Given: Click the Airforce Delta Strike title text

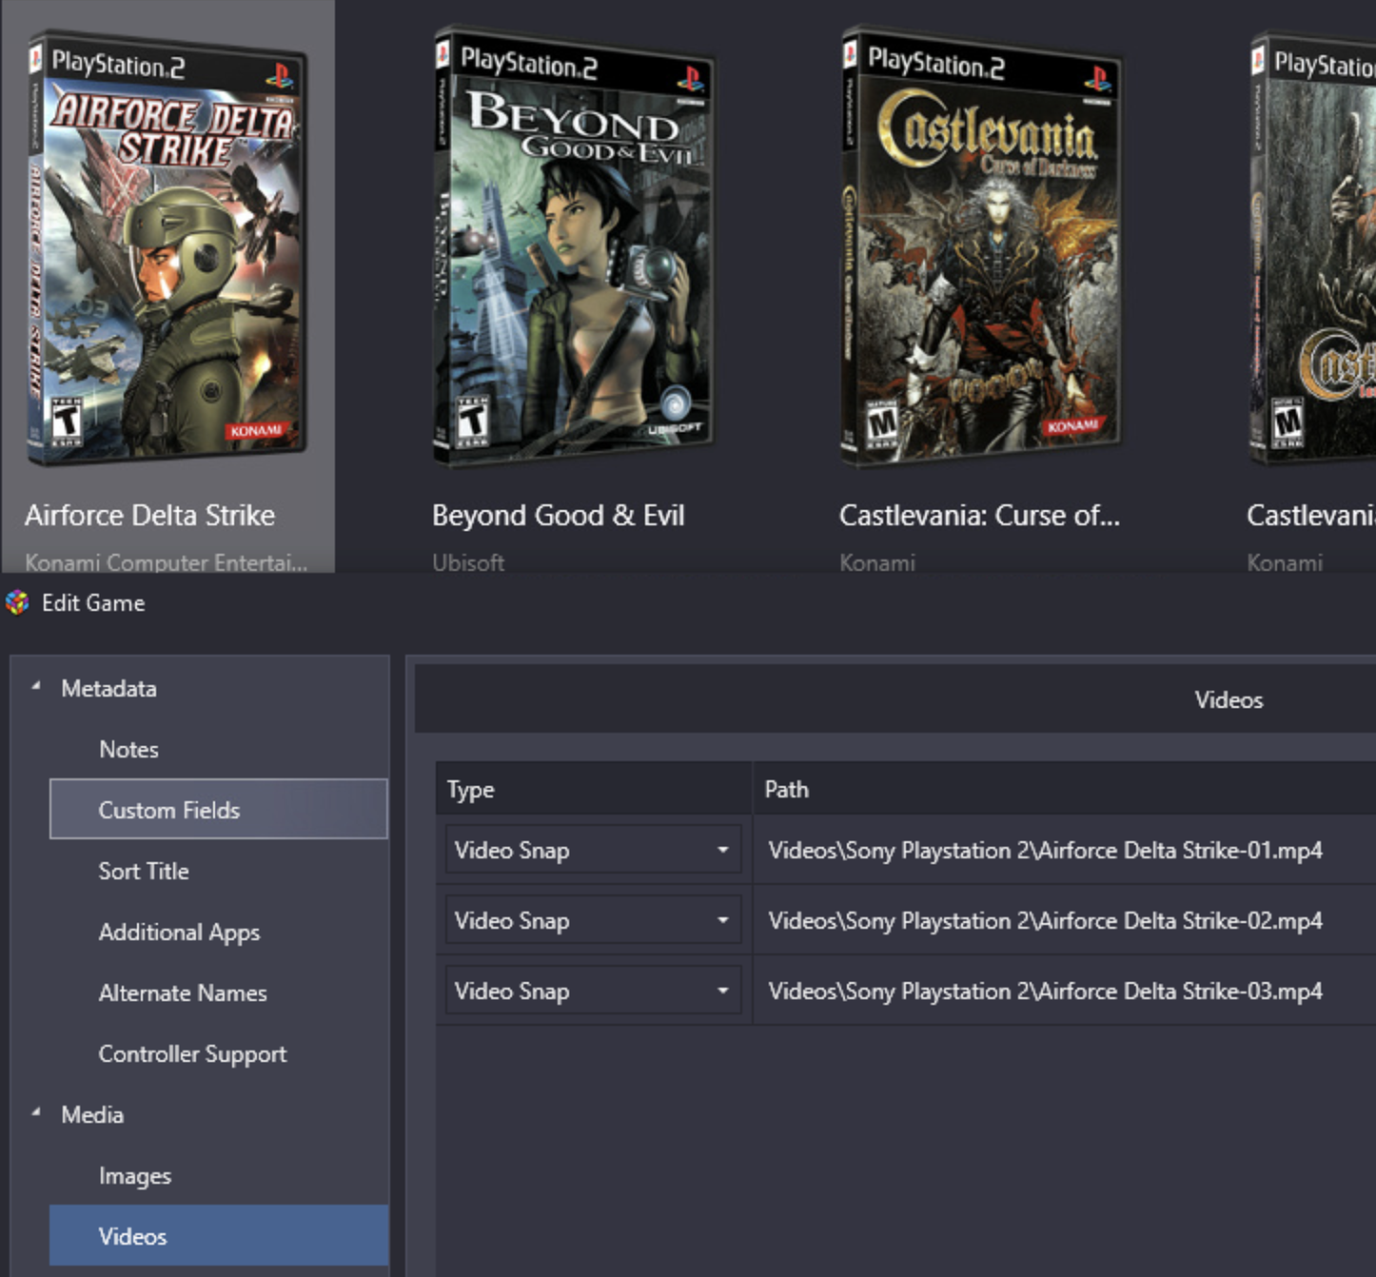Looking at the screenshot, I should [x=149, y=515].
